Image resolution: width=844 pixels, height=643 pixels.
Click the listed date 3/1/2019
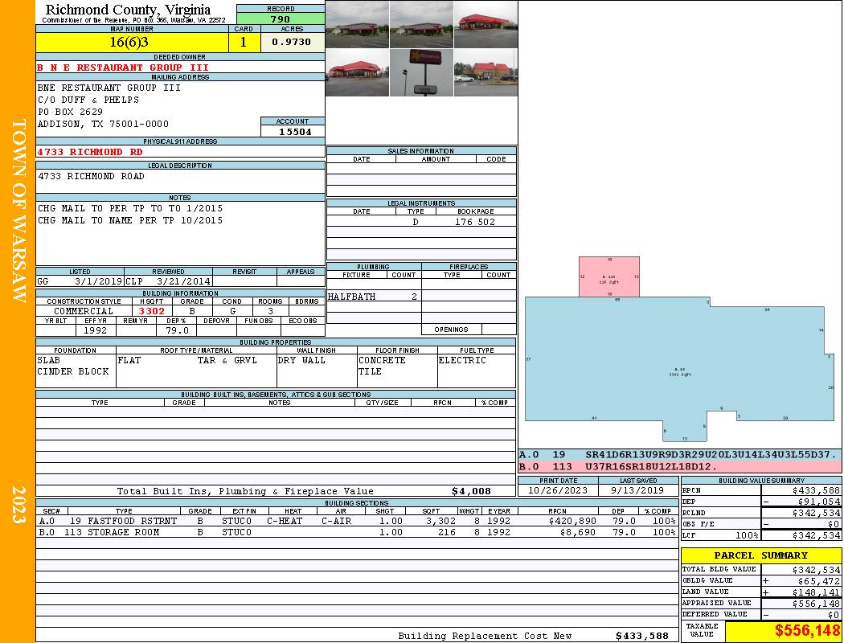[99, 281]
